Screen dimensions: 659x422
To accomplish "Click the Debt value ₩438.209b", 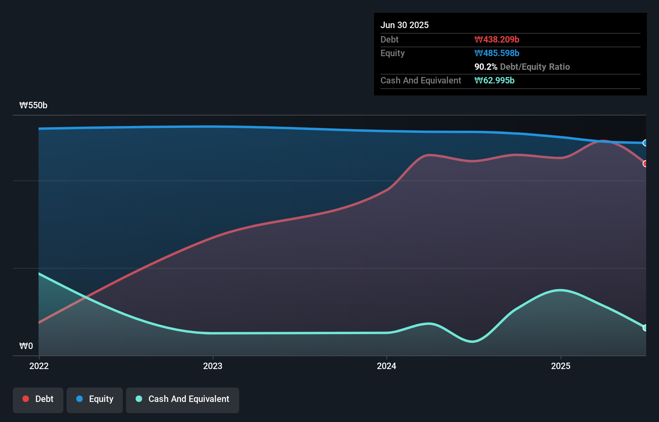I will coord(497,39).
